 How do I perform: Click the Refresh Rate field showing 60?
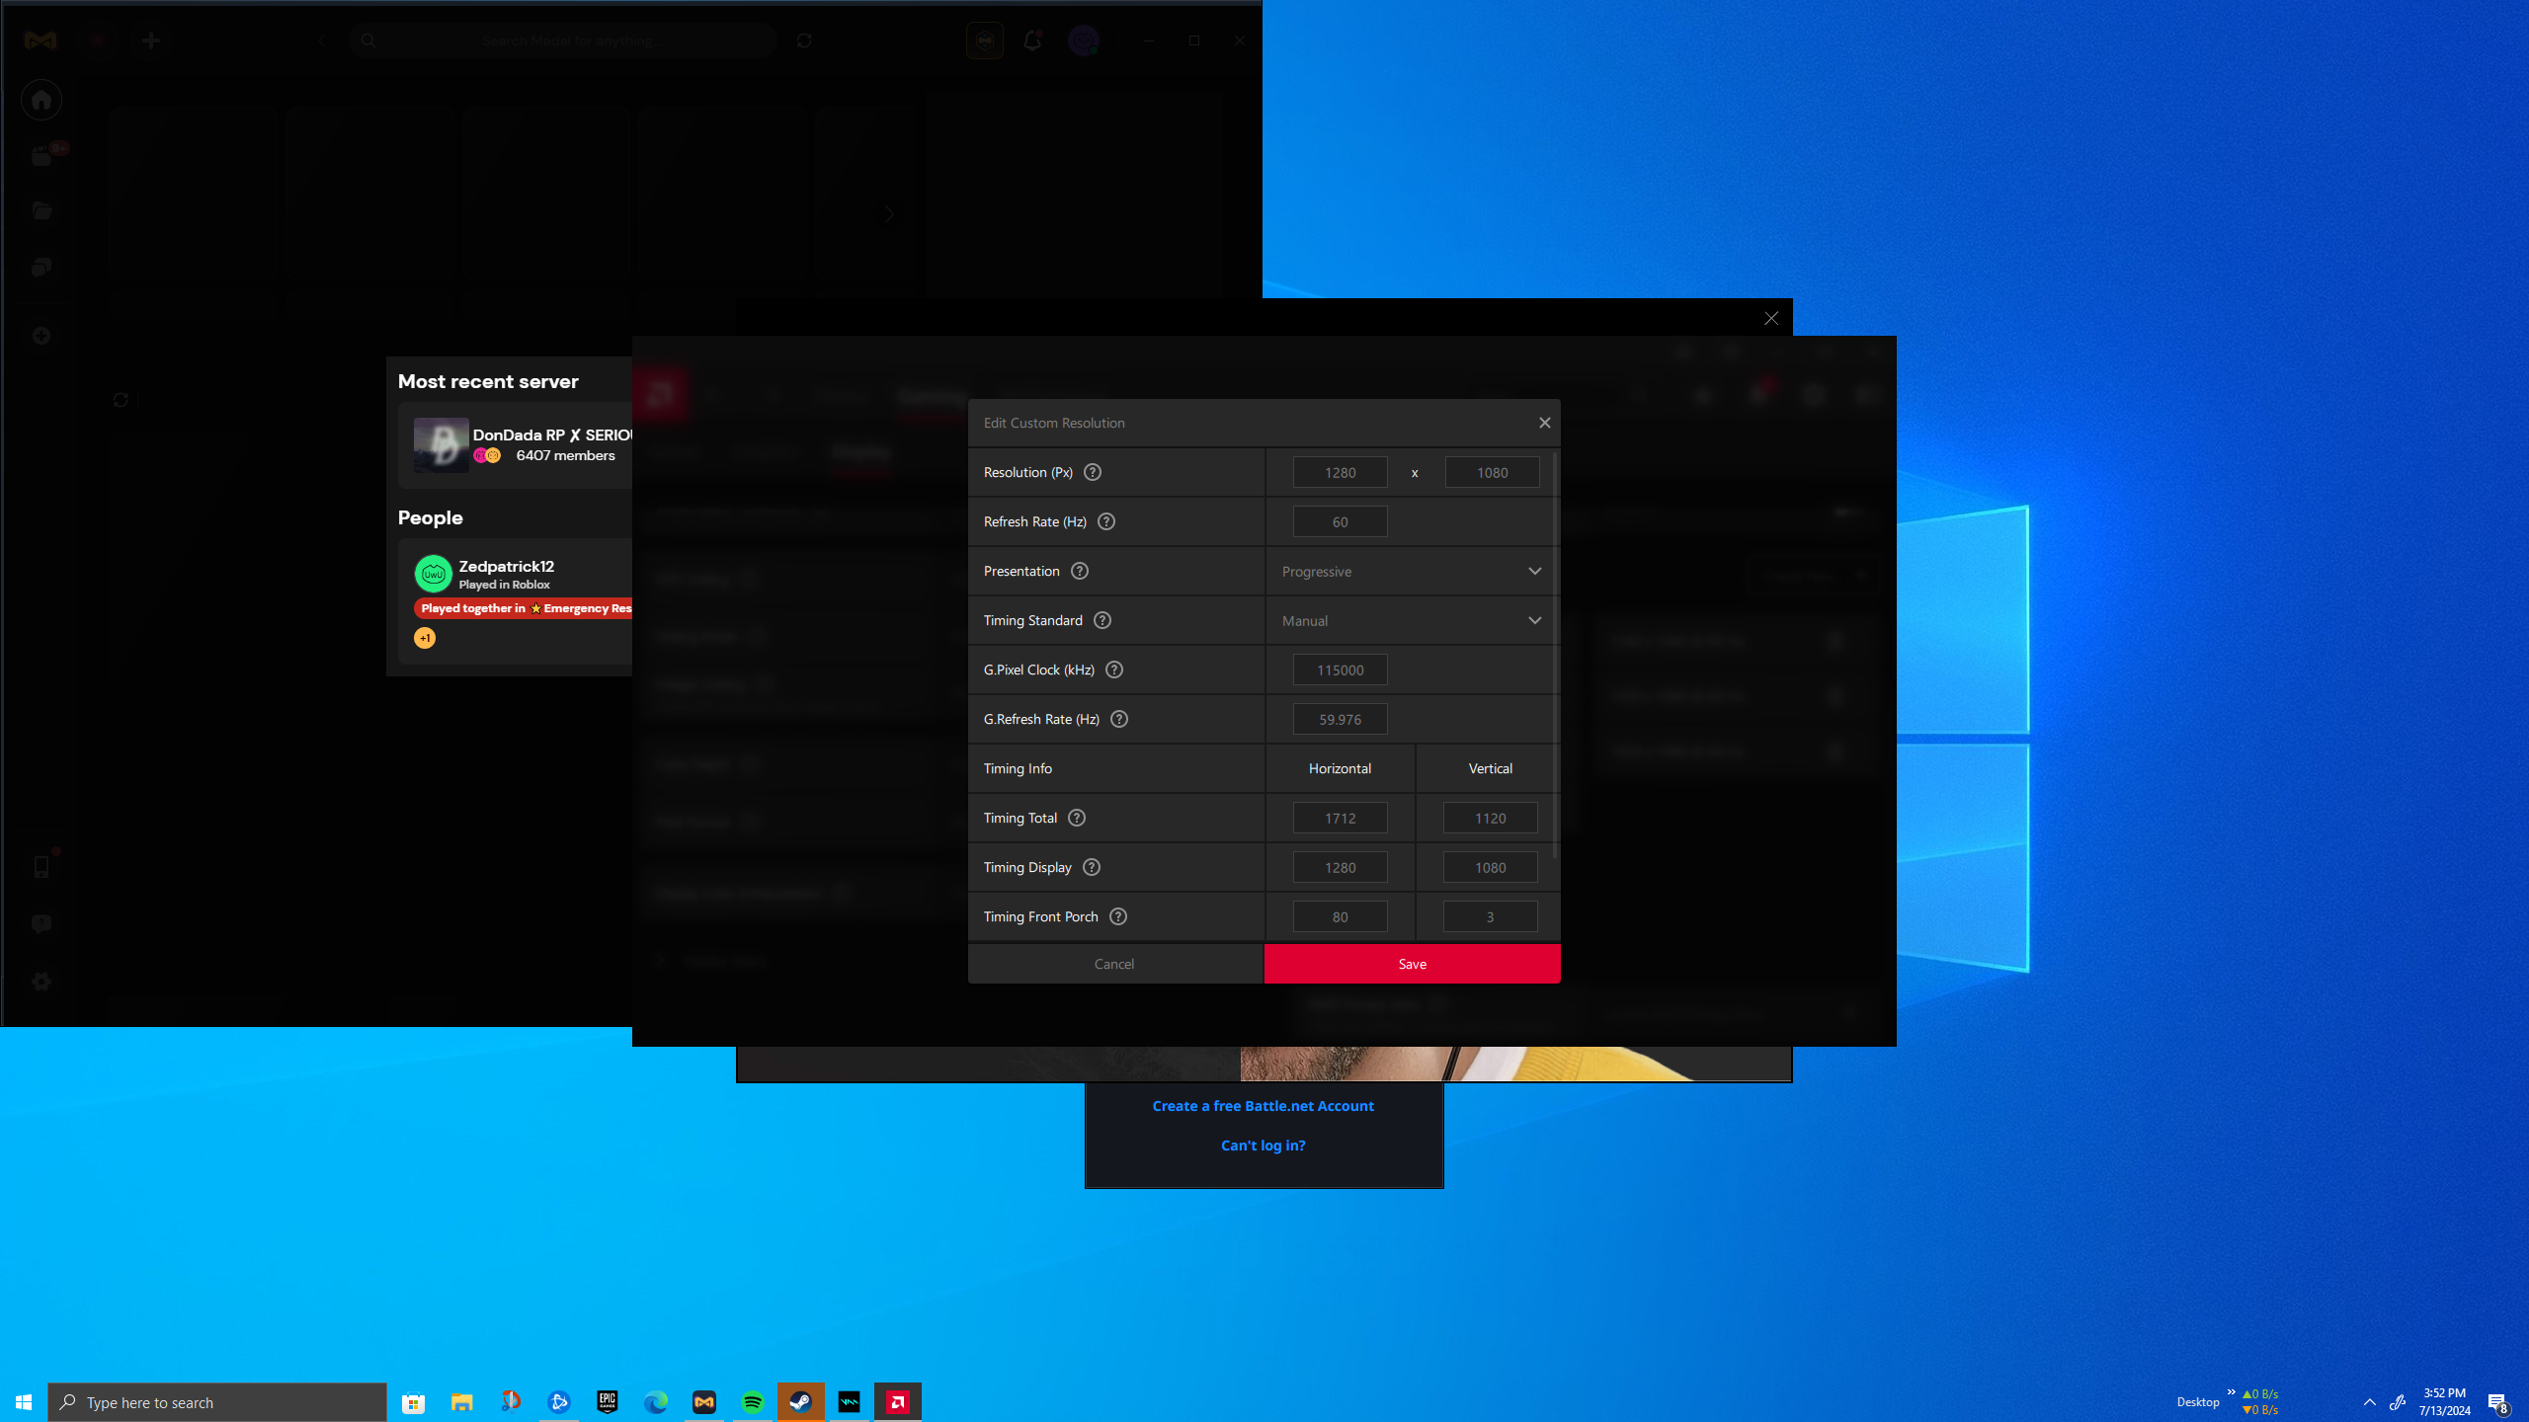(1340, 521)
